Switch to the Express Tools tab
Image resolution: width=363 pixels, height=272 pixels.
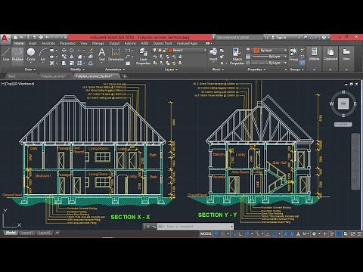[x=163, y=43]
